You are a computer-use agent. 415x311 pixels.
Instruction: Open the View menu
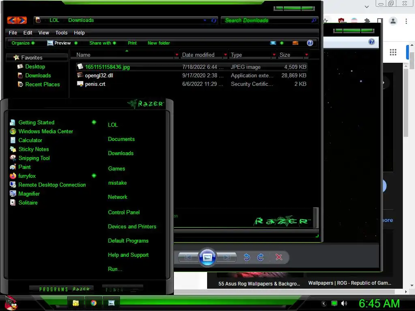[x=44, y=33]
